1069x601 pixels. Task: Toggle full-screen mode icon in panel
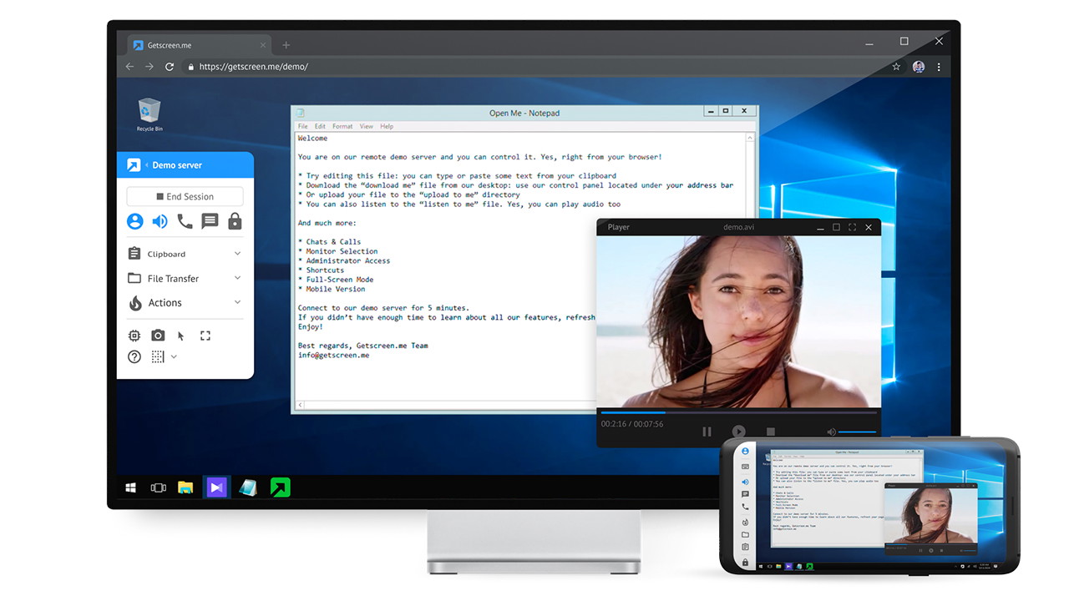point(205,336)
